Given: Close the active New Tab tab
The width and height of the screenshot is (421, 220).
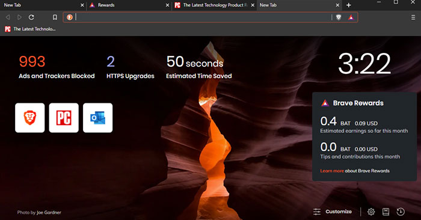Looking at the screenshot, I should pyautogui.click(x=337, y=5).
